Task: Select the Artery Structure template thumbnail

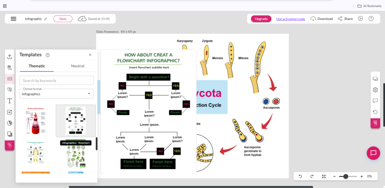Action: pyautogui.click(x=36, y=120)
